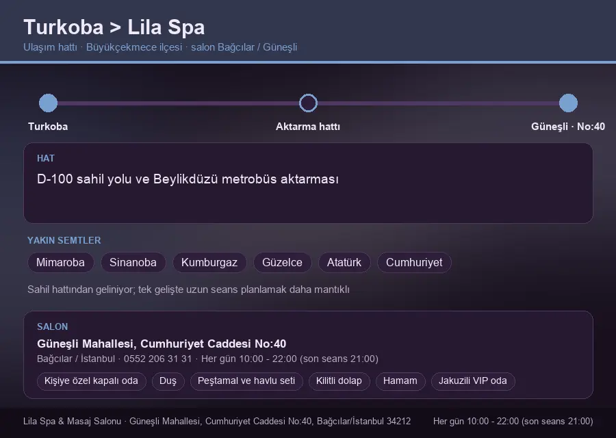The image size is (616, 438).
Task: Select the Sinanoba neighborhood chip
Action: coord(133,262)
